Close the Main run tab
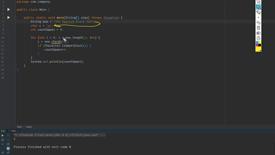Image resolution: width=275 pixels, height=155 pixels. [x=18, y=131]
